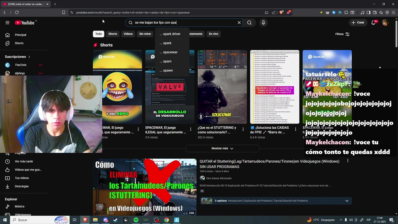The width and height of the screenshot is (398, 224).
Task: Open the QUITAR el Stuttering video title
Action: pos(269,164)
